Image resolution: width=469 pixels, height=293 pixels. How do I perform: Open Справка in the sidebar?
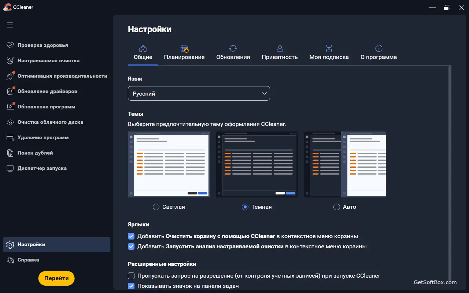pyautogui.click(x=28, y=260)
